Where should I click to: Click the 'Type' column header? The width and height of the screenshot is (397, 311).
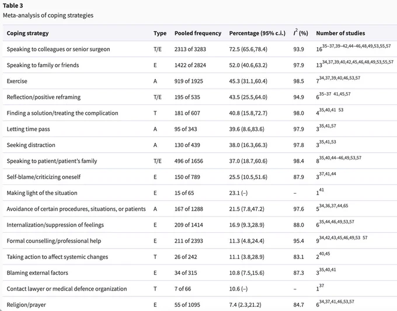160,33
